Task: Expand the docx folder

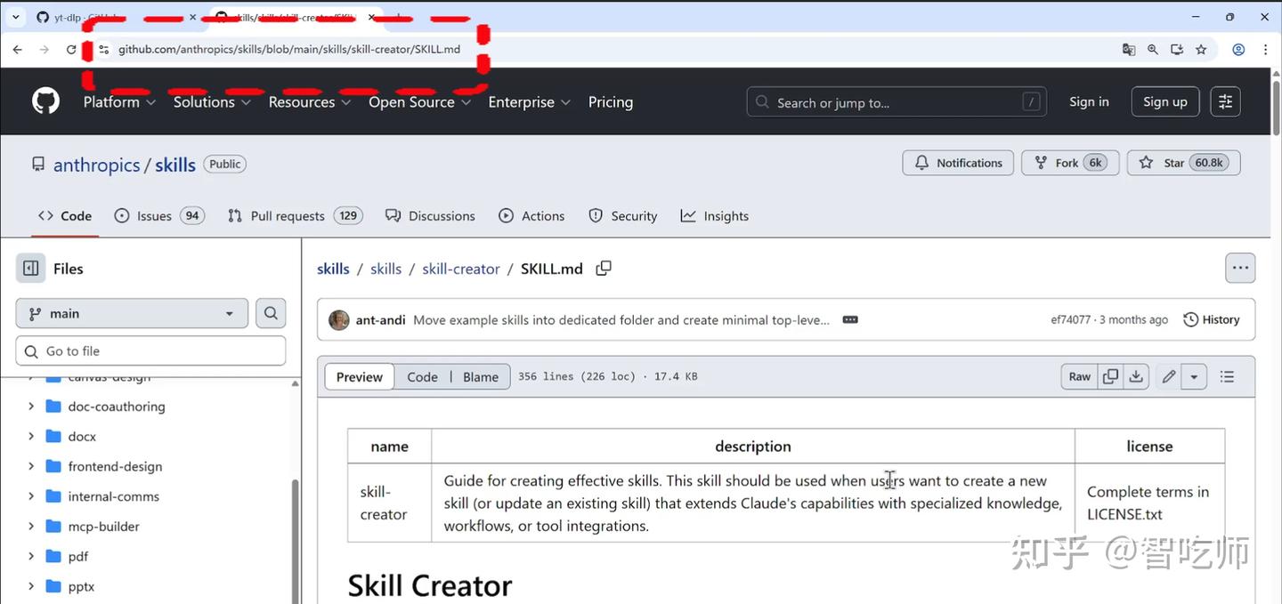Action: 31,437
